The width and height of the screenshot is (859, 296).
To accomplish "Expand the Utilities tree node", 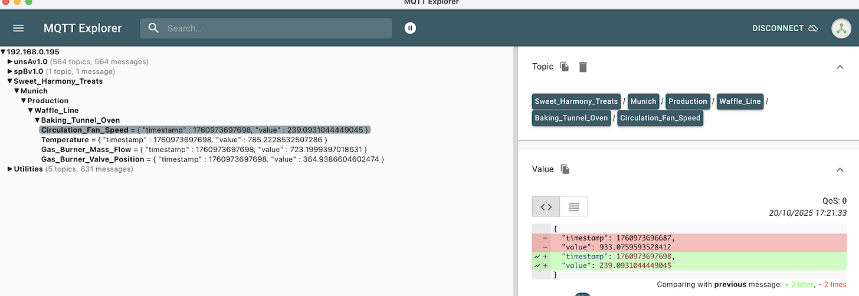I will click(x=10, y=169).
